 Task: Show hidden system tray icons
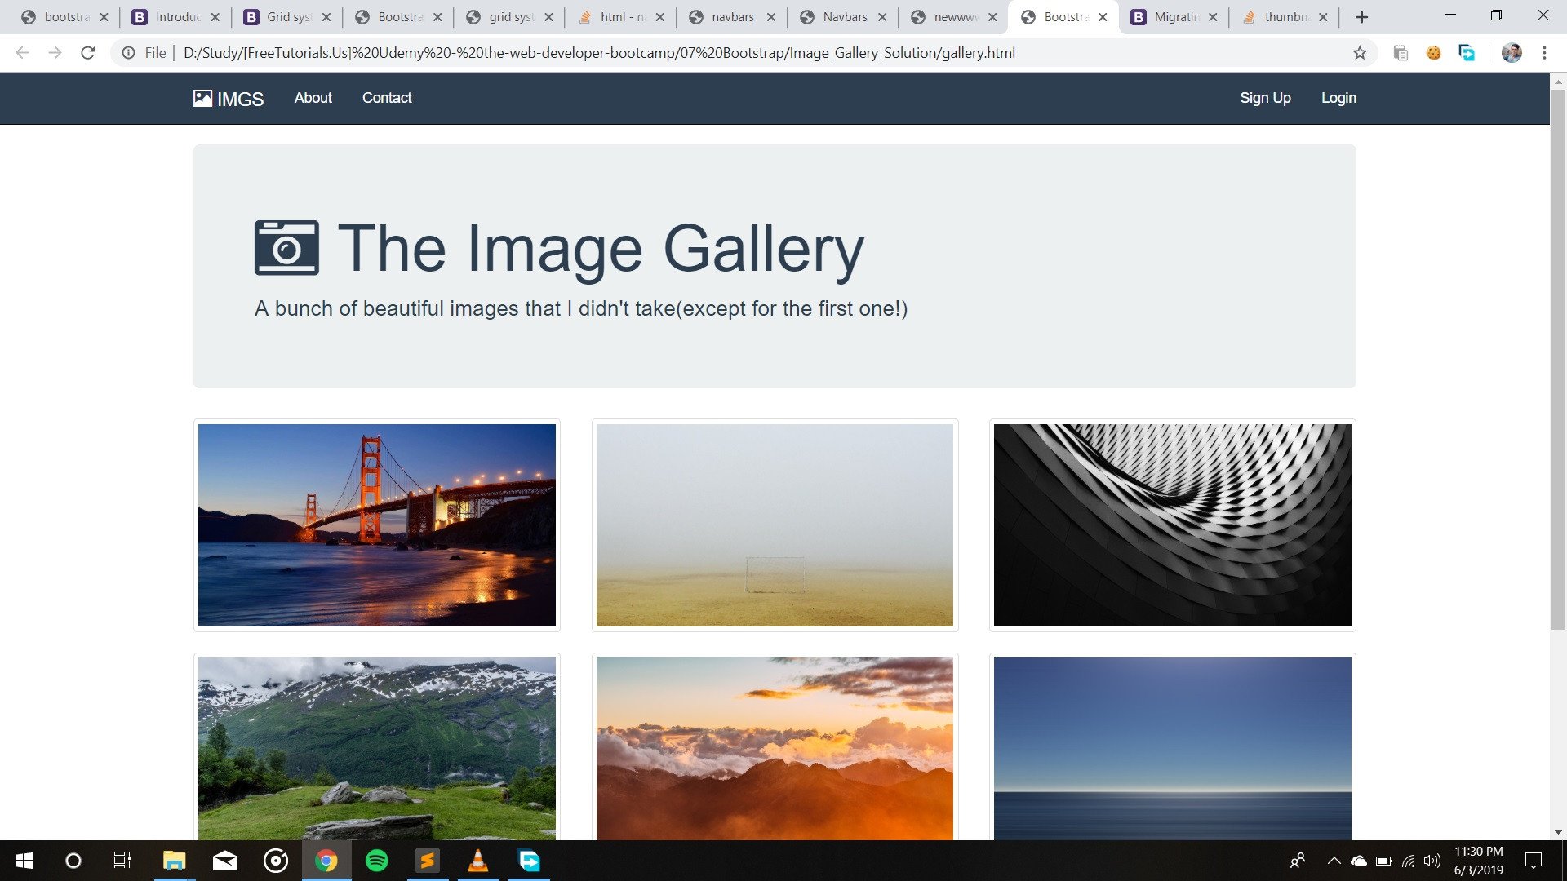(1334, 861)
